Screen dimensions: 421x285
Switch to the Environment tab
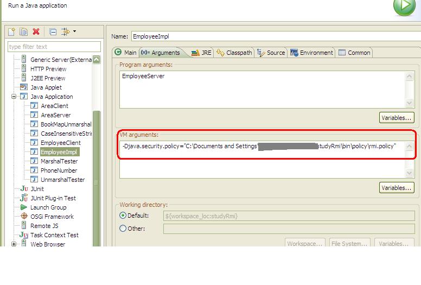pos(312,53)
